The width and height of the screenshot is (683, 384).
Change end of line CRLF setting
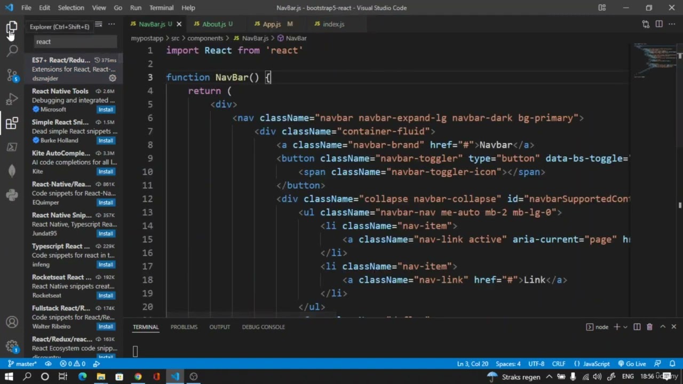click(559, 364)
